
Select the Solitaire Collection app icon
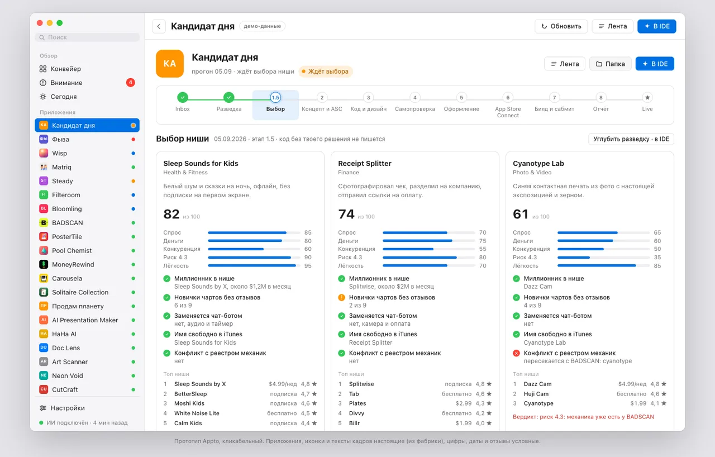[44, 292]
